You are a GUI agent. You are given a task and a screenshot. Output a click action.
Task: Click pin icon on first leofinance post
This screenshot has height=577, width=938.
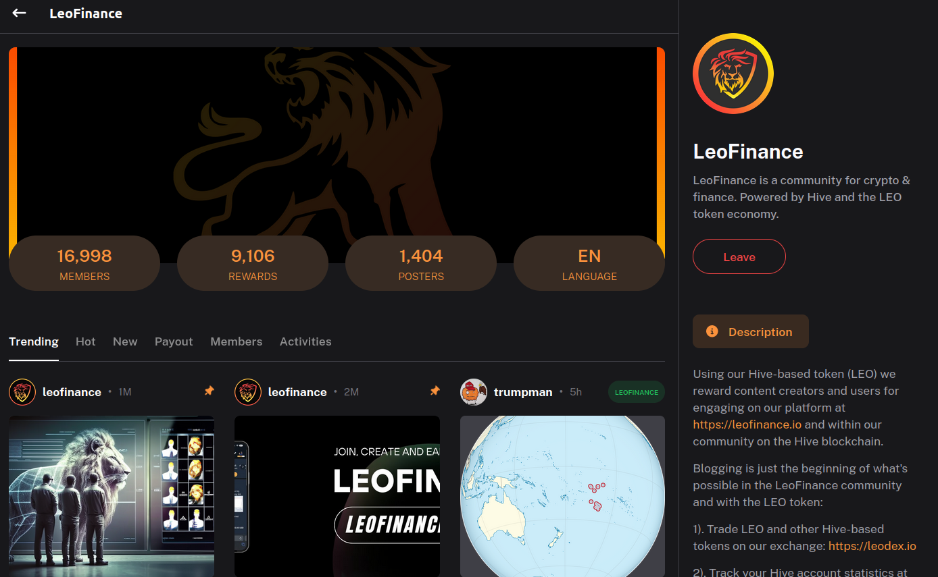coord(209,391)
